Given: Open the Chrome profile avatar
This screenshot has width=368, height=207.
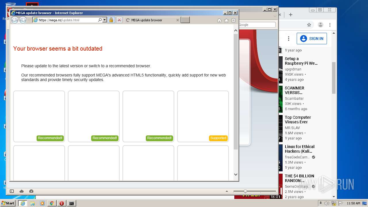Looking at the screenshot, I should (320, 25).
